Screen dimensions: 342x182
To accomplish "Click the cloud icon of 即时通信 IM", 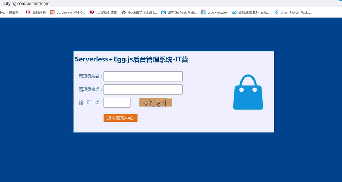I will point(234,12).
